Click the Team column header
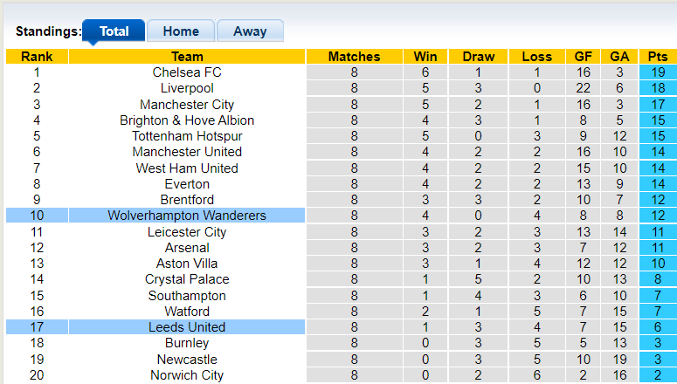This screenshot has height=384, width=677. coord(187,57)
